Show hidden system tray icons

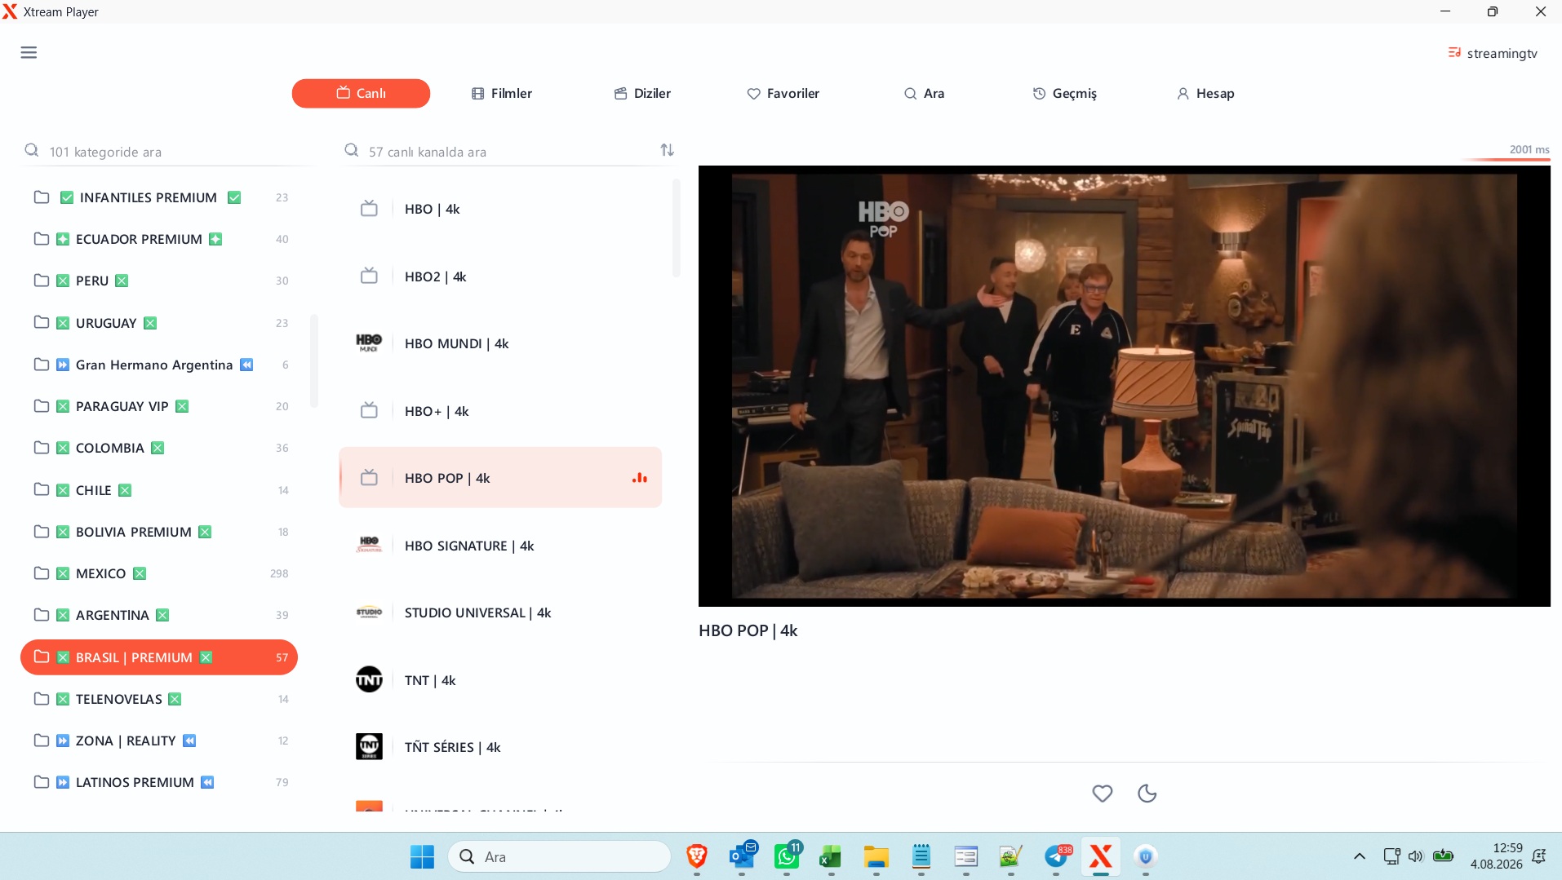1359,856
